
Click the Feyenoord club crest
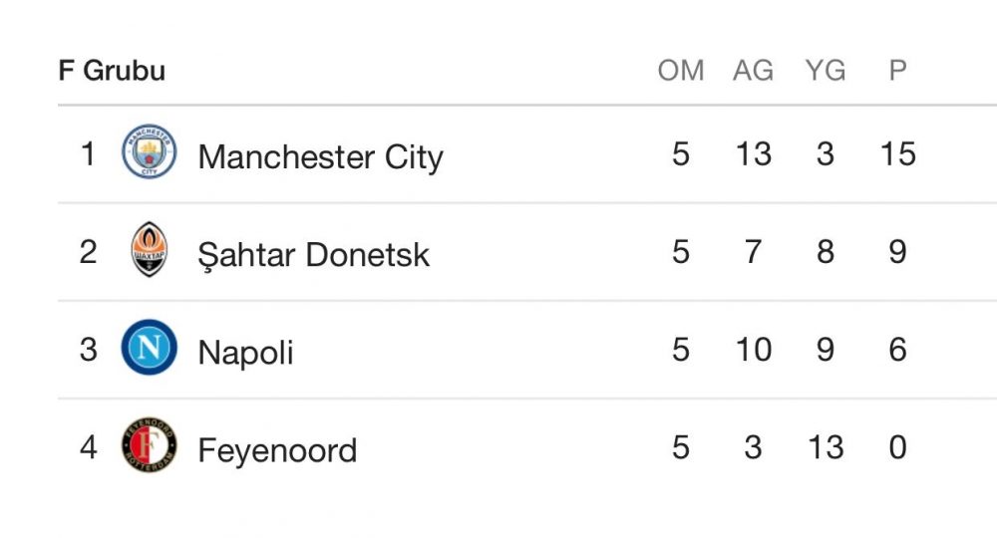tap(150, 445)
